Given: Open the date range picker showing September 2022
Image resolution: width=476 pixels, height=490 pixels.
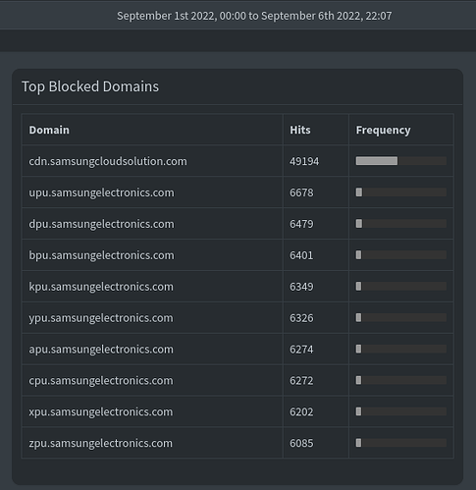Looking at the screenshot, I should coord(254,16).
